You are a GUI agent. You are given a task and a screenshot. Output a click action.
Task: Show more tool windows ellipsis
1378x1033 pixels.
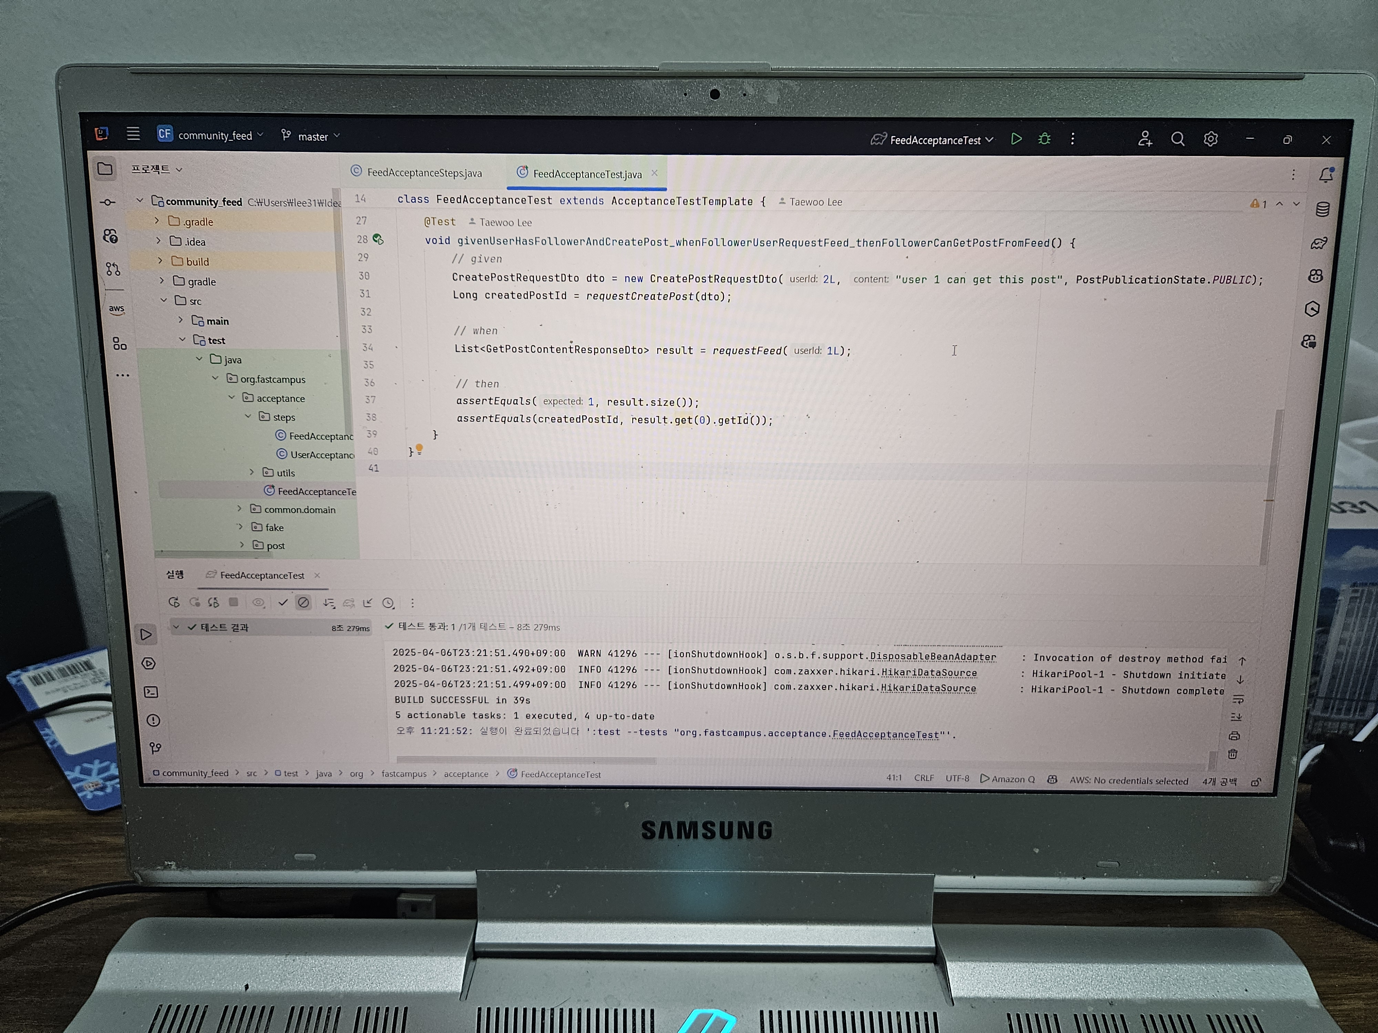(x=122, y=375)
